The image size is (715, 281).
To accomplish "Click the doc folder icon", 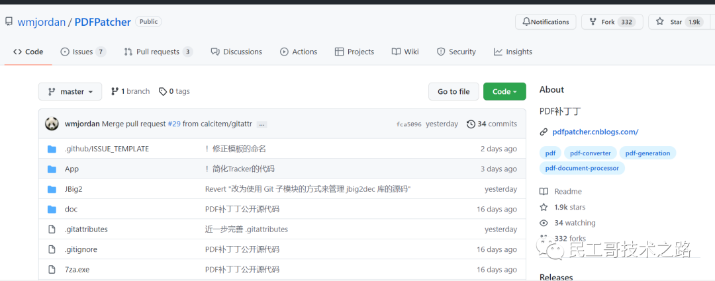I will tap(52, 209).
